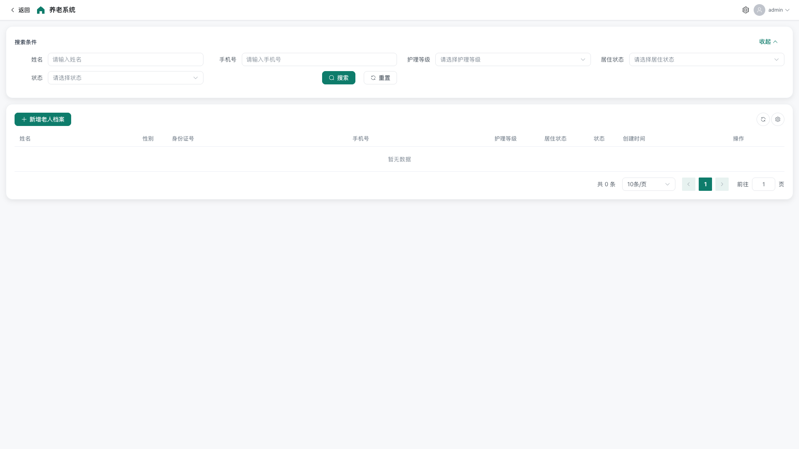Click the previous page arrow
Screen dimensions: 799x449
click(689, 184)
